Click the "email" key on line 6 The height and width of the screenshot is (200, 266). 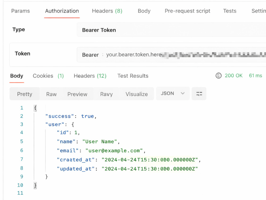pos(68,150)
